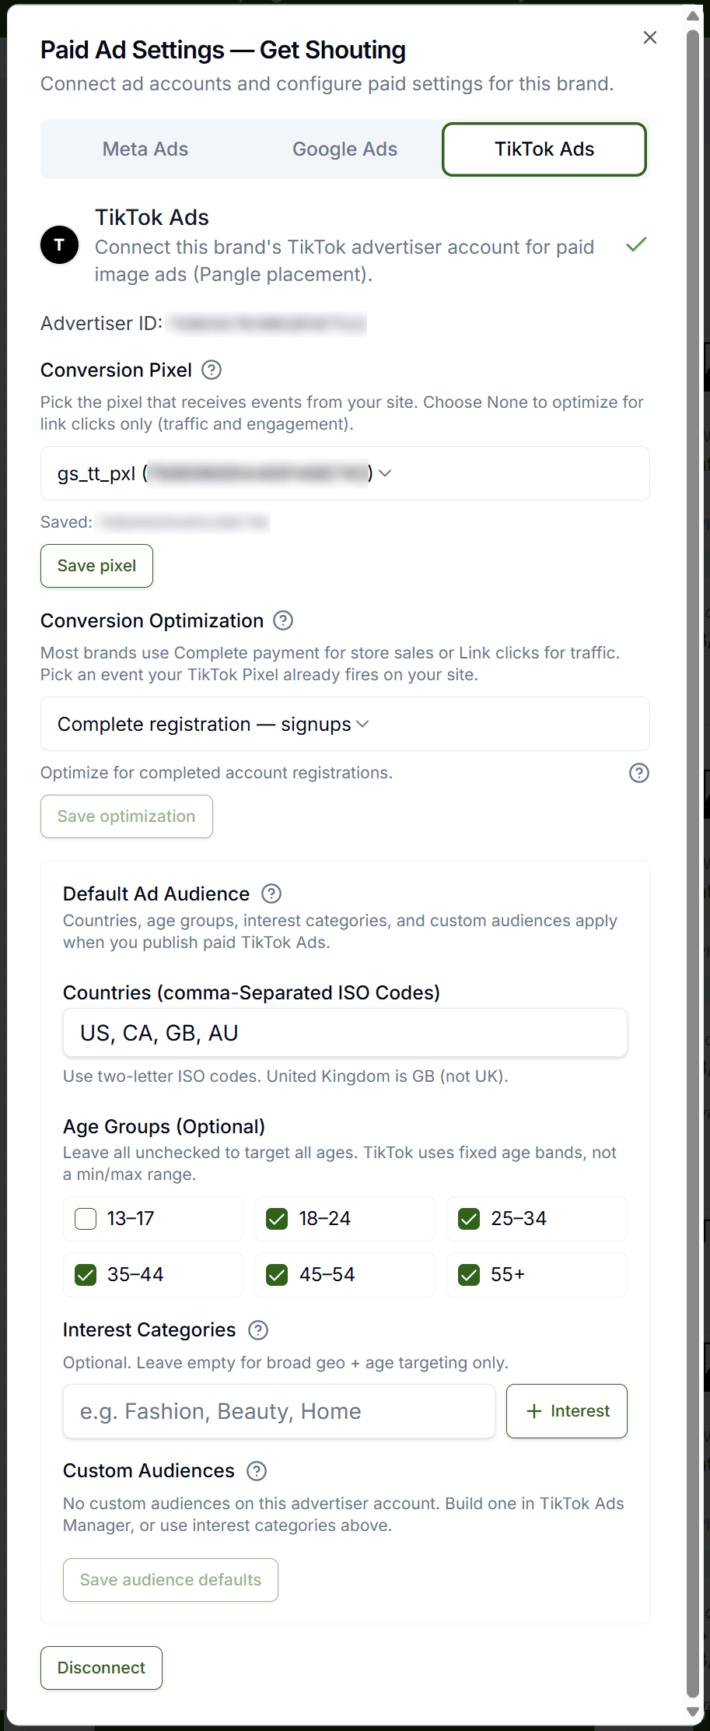This screenshot has width=710, height=1731.
Task: Click the blurred Advertiser ID value
Action: click(268, 323)
